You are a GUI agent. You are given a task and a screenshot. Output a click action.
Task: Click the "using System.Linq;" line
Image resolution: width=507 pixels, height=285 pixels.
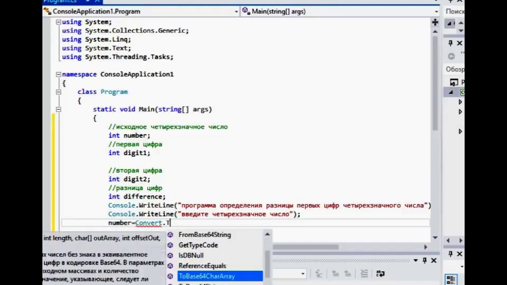(x=96, y=40)
